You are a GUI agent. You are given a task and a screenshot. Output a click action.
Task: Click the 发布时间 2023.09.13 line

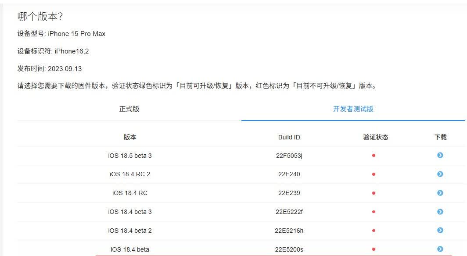pyautogui.click(x=50, y=69)
